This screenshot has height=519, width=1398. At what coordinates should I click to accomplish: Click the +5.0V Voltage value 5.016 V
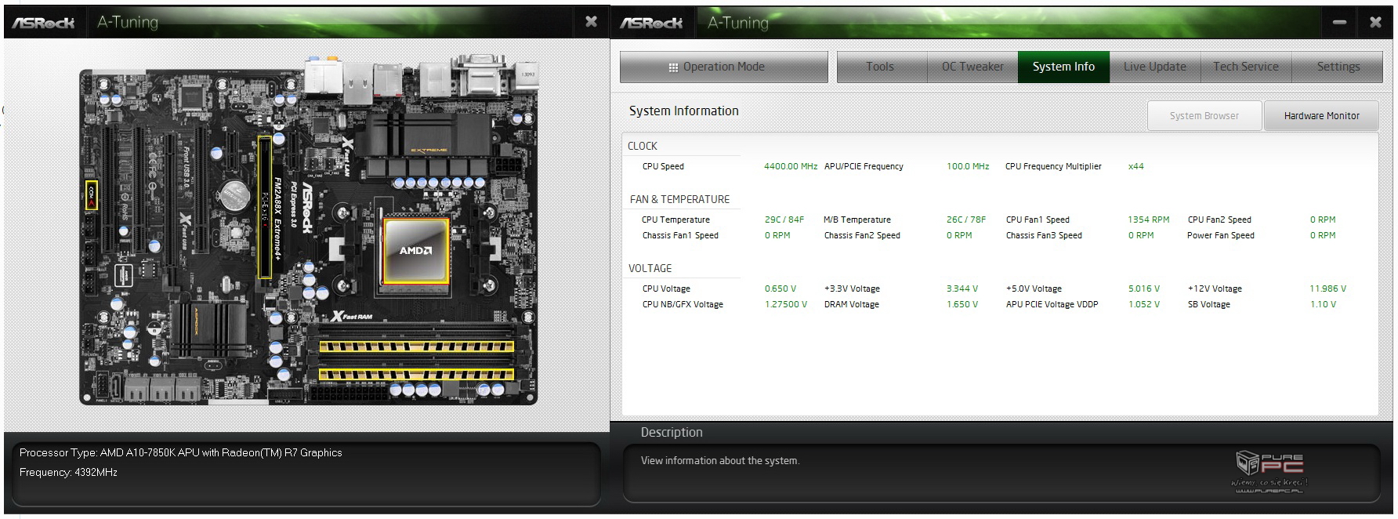pyautogui.click(x=1144, y=289)
